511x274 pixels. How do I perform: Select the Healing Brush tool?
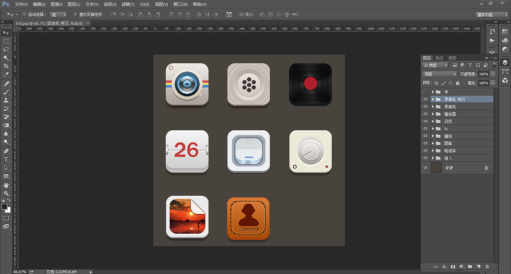coord(6,84)
